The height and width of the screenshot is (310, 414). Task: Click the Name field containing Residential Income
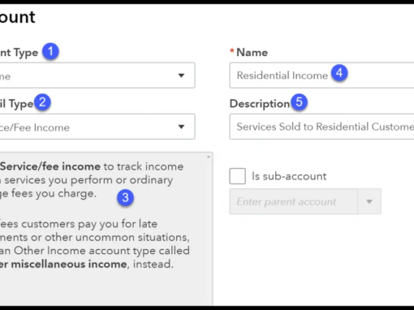point(321,75)
